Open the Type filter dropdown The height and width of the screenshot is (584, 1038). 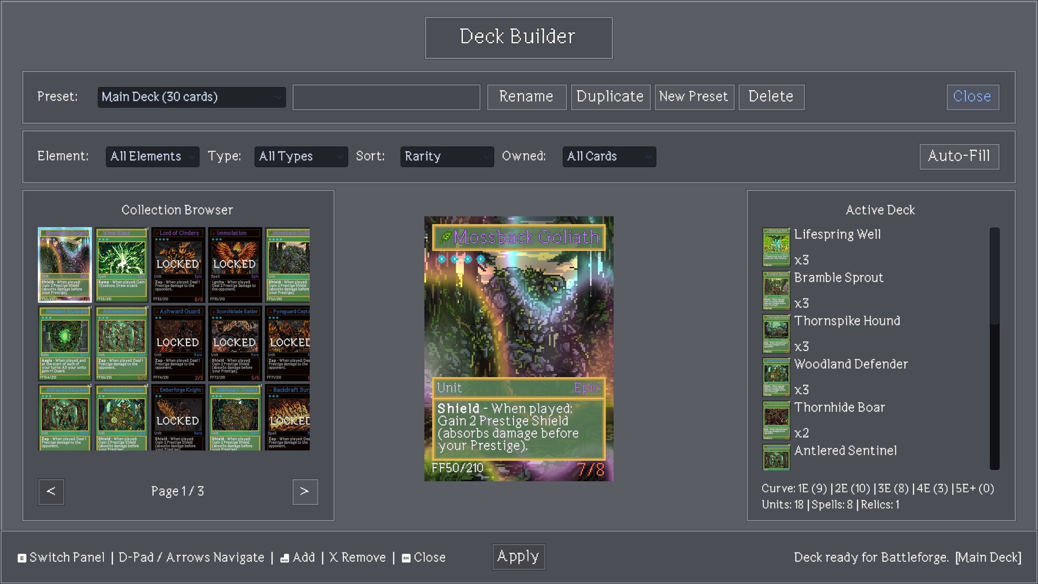pos(301,157)
